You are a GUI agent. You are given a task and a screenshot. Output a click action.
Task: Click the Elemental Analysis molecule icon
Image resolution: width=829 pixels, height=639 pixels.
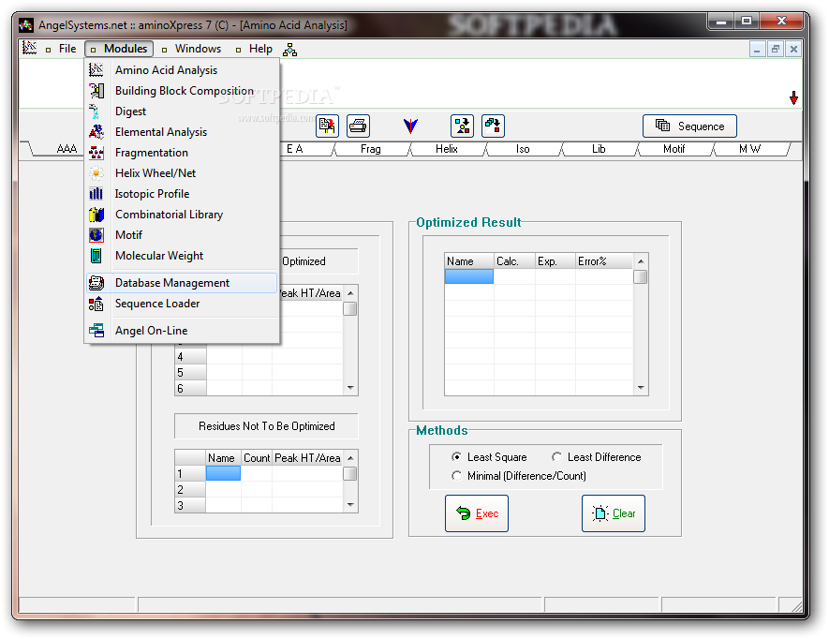[96, 132]
